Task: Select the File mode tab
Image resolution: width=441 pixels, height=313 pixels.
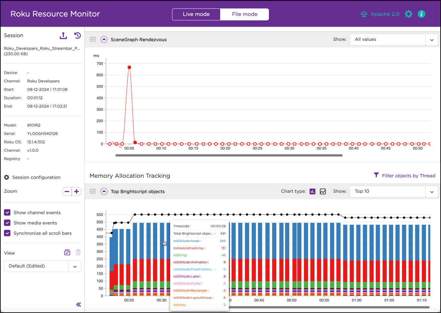Action: click(x=244, y=14)
